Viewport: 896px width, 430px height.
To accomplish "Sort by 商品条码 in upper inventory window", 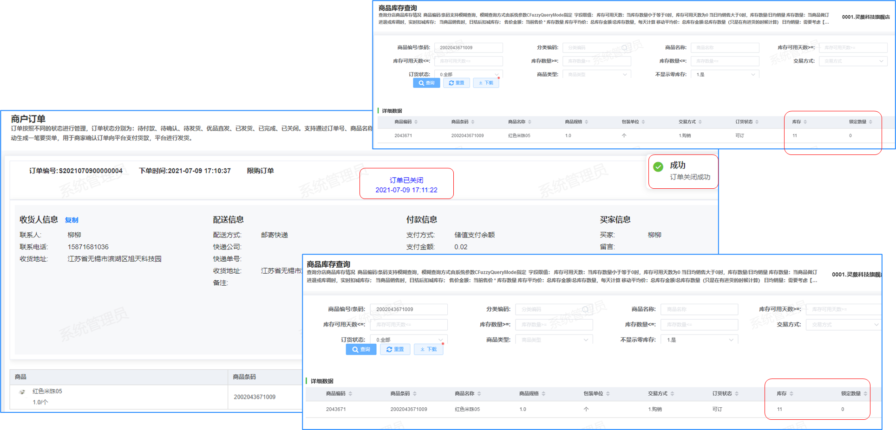I will (473, 122).
